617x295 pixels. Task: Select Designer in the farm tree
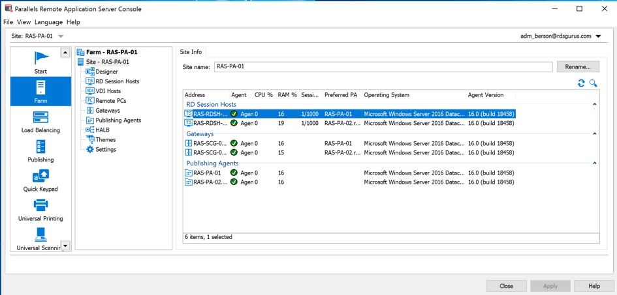point(106,72)
